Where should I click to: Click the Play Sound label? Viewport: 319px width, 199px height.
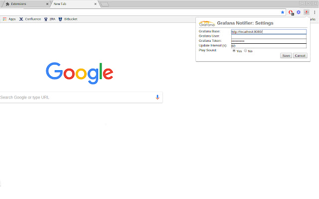[208, 50]
